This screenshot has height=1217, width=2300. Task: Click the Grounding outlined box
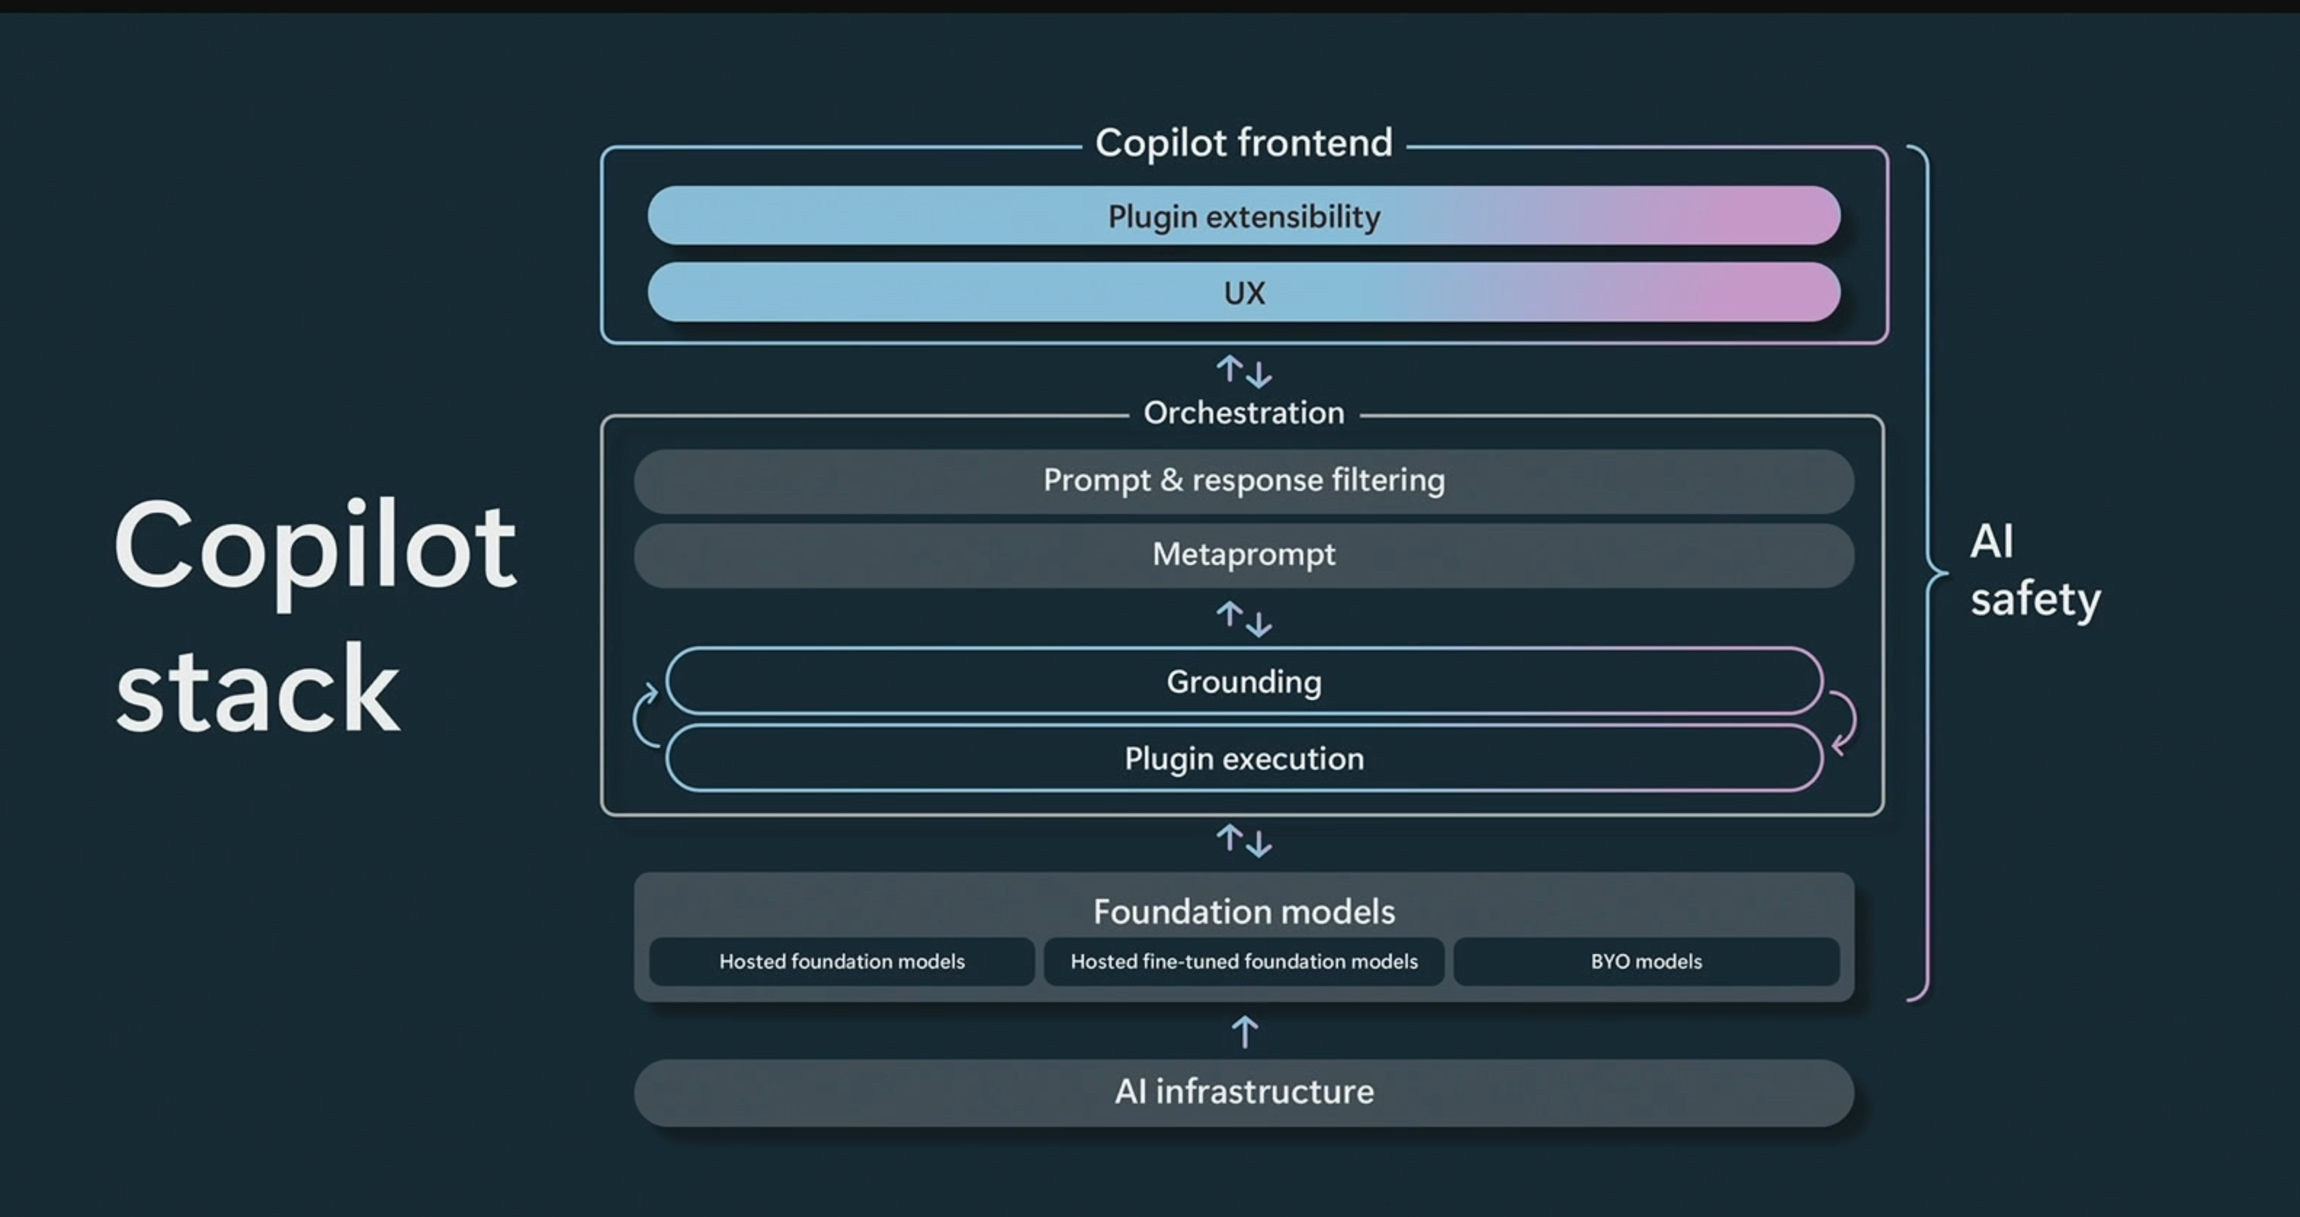[1244, 681]
